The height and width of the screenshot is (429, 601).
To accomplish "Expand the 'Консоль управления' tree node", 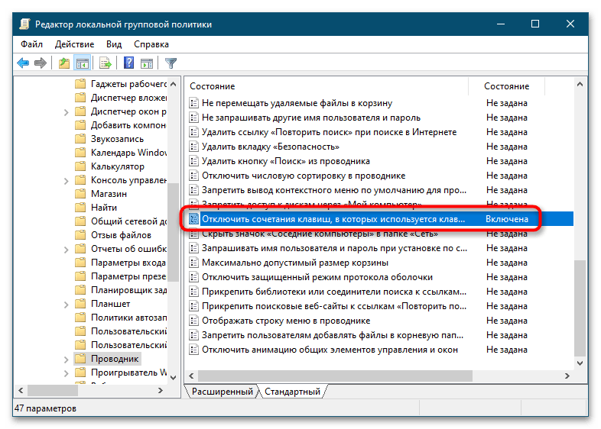I will [x=66, y=181].
